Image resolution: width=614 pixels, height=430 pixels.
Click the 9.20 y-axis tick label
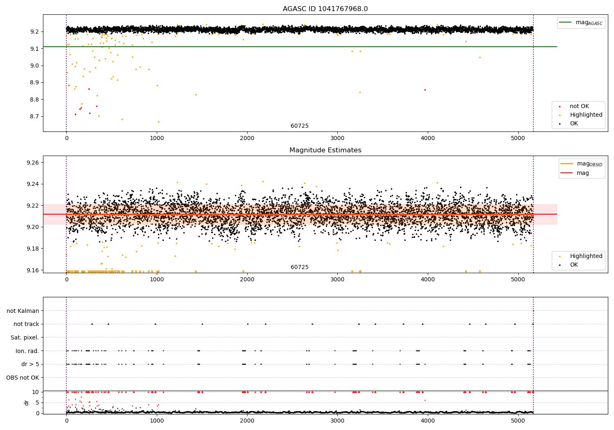(x=33, y=227)
